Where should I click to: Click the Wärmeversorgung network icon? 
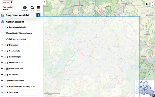pyautogui.click(x=7, y=39)
